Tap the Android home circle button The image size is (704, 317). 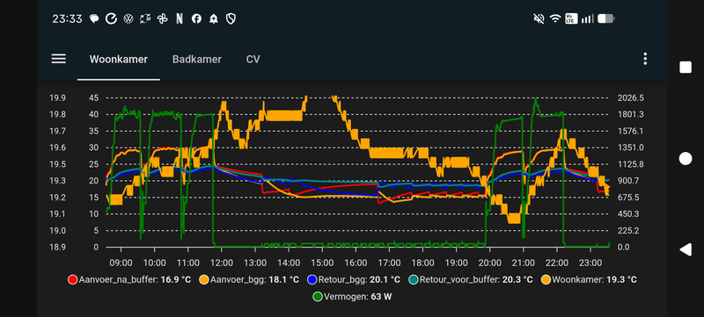686,158
